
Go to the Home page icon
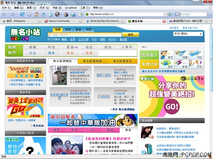[37, 14]
